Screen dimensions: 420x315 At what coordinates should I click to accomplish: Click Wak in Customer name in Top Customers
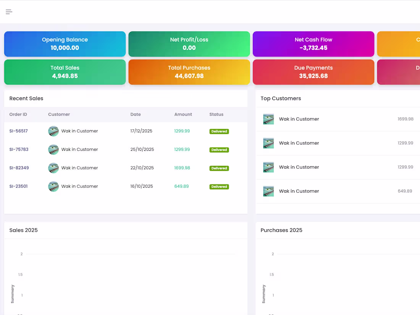click(299, 119)
